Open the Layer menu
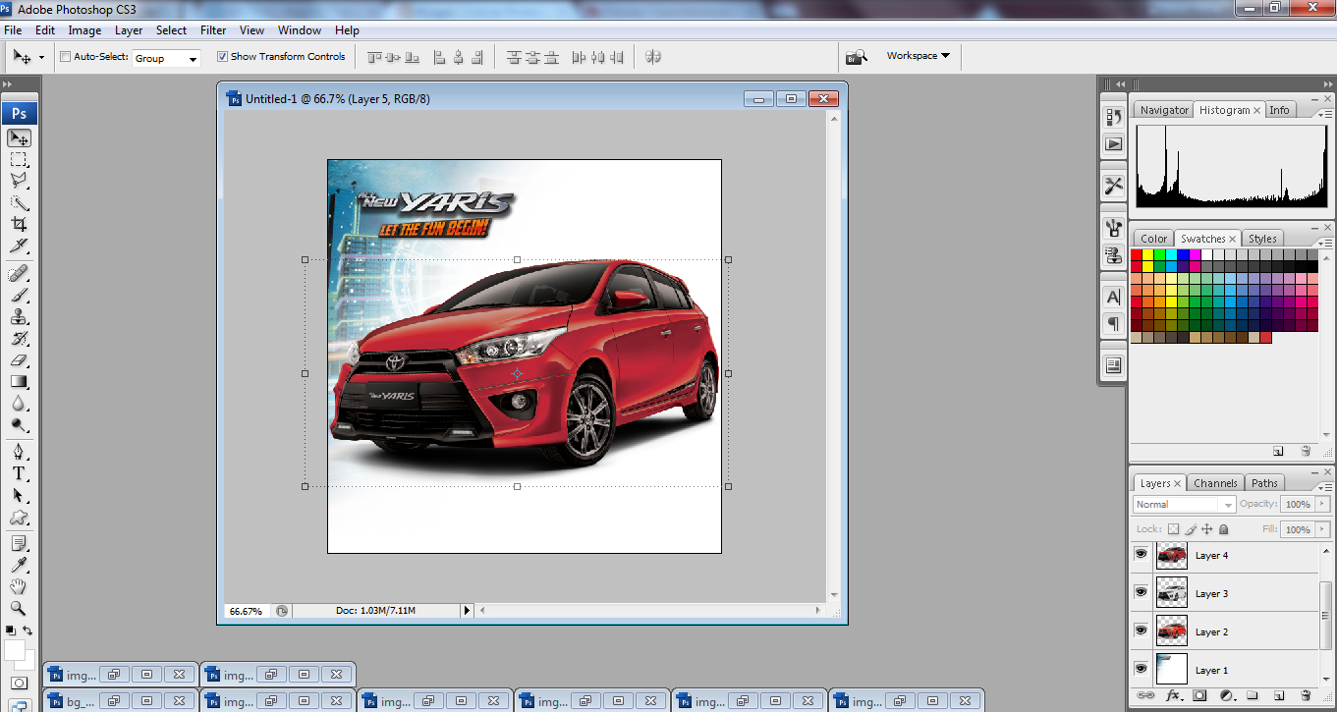Screen dimensions: 1337x712 point(129,30)
